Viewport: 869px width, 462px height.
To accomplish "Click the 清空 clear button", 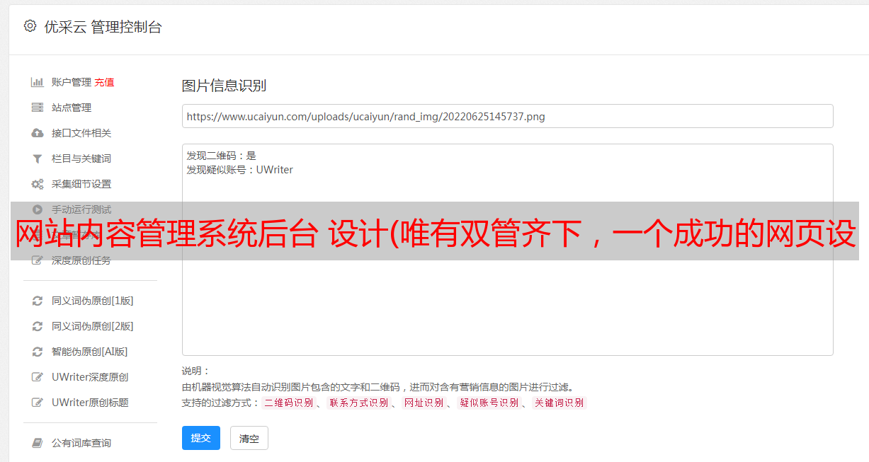I will 249,439.
